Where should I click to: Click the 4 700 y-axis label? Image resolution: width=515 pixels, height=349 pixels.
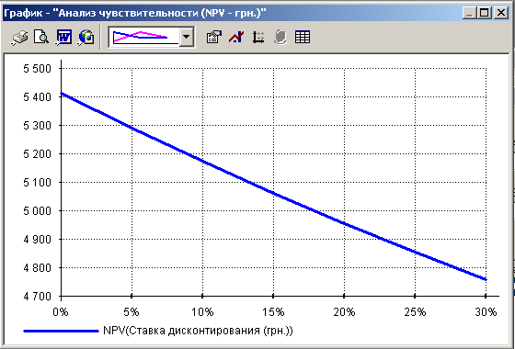(x=37, y=296)
